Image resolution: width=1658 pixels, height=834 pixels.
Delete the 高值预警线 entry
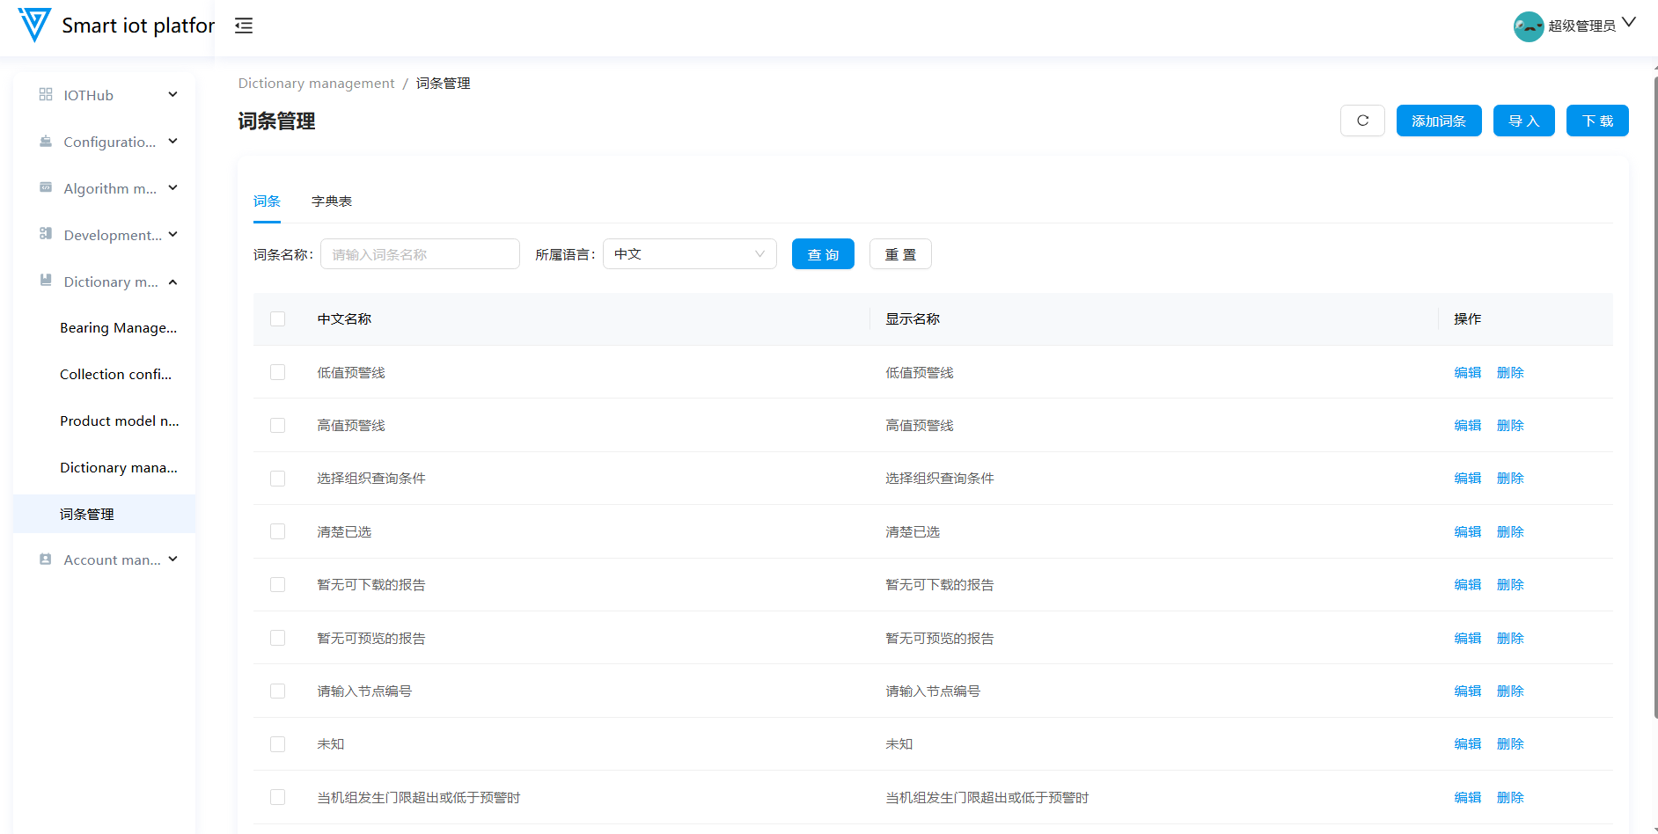click(1510, 425)
